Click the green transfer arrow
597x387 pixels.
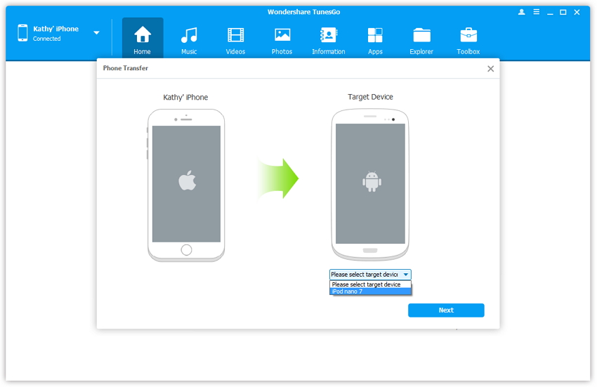[x=278, y=179]
